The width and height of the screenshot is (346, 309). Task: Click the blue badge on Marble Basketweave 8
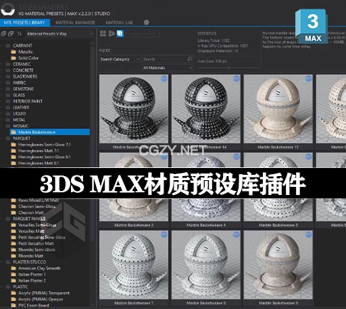[x=237, y=235]
